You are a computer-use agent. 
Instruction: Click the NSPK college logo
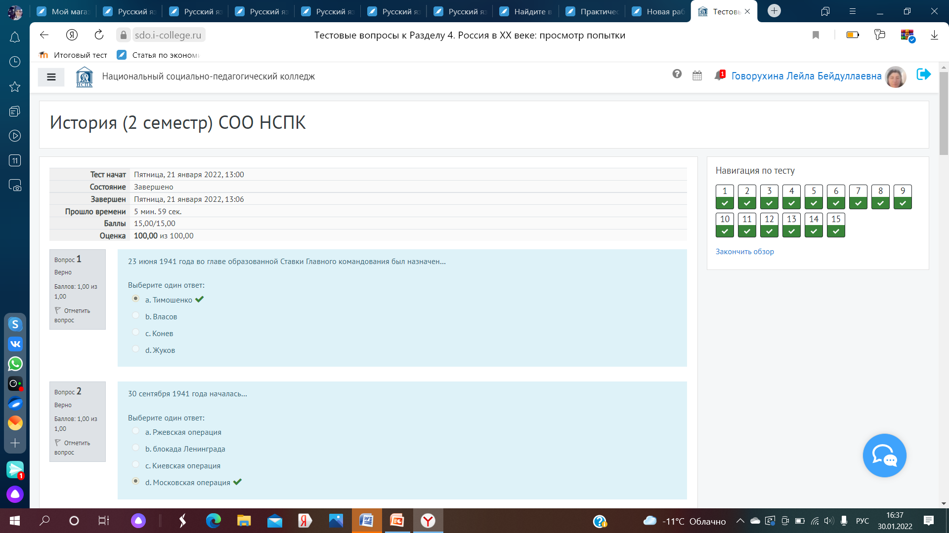[85, 76]
